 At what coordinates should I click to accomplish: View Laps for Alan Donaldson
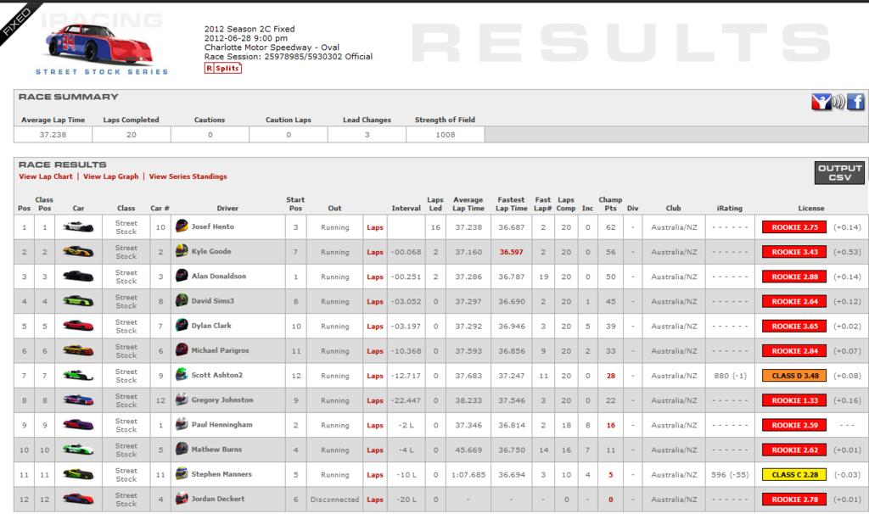375,276
